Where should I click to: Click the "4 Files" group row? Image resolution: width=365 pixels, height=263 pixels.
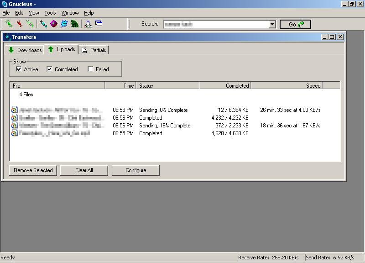click(26, 95)
